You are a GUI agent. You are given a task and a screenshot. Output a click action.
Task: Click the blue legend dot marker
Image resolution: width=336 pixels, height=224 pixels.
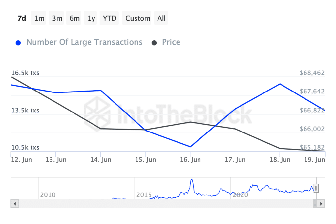tap(18, 43)
